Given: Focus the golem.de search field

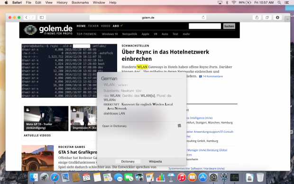Looking at the screenshot, I should (205, 26).
